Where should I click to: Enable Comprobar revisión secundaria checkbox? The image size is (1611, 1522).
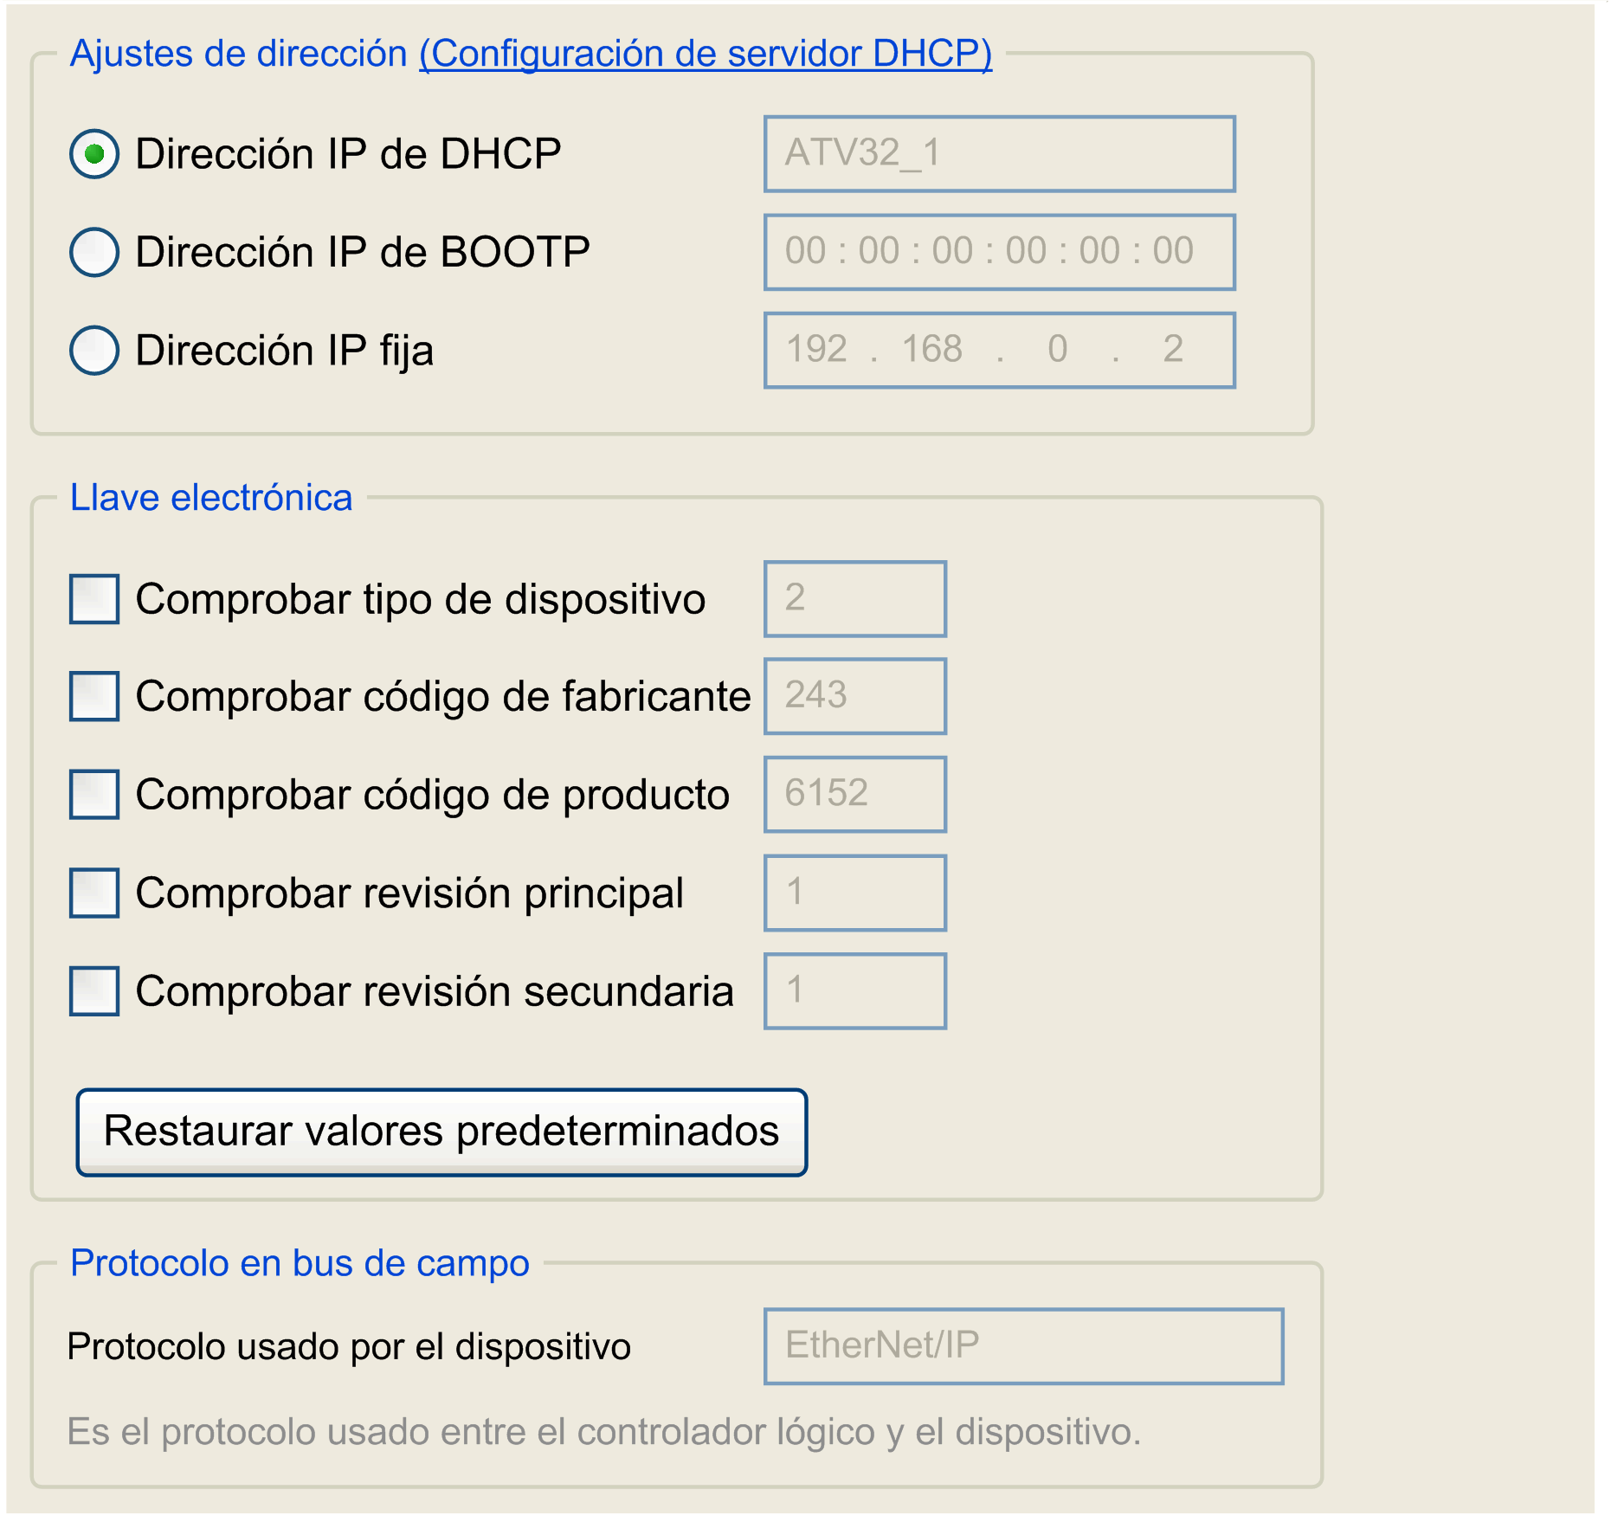click(x=94, y=990)
